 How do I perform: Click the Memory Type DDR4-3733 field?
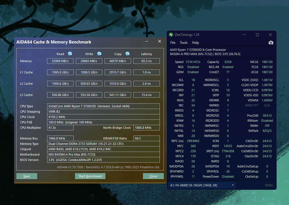coord(103,144)
